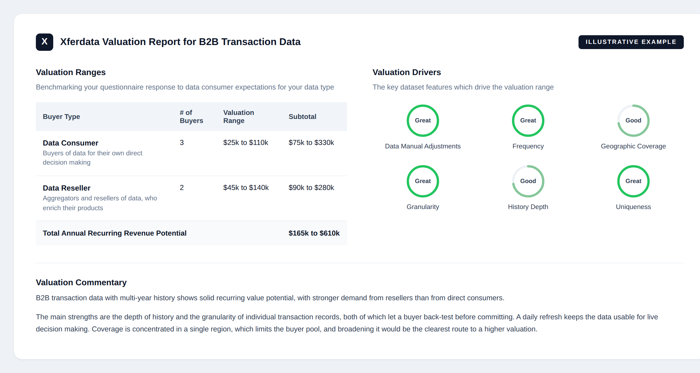The height and width of the screenshot is (373, 700).
Task: Click the buyer count 2 cell
Action: click(182, 188)
